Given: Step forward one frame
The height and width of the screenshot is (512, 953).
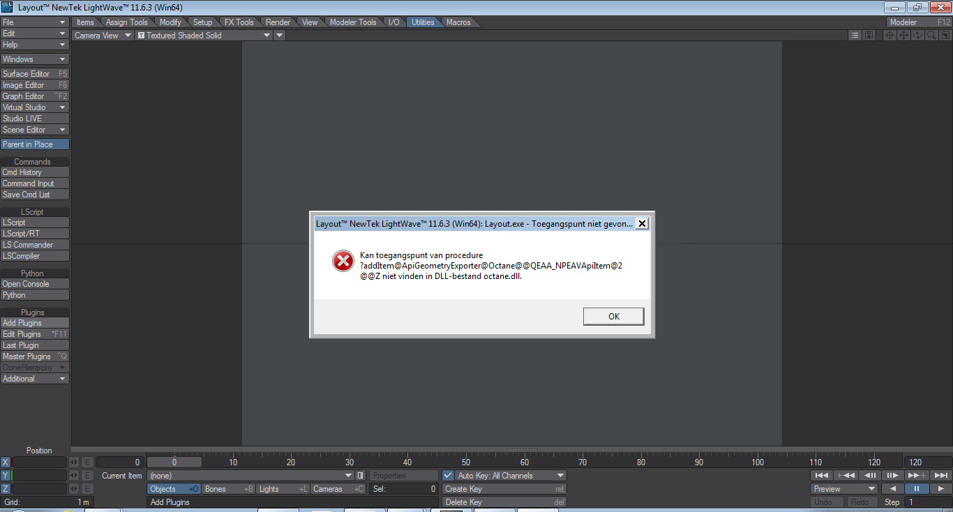Looking at the screenshot, I should tap(893, 476).
